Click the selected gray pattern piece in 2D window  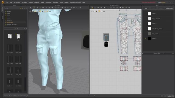click(106, 37)
